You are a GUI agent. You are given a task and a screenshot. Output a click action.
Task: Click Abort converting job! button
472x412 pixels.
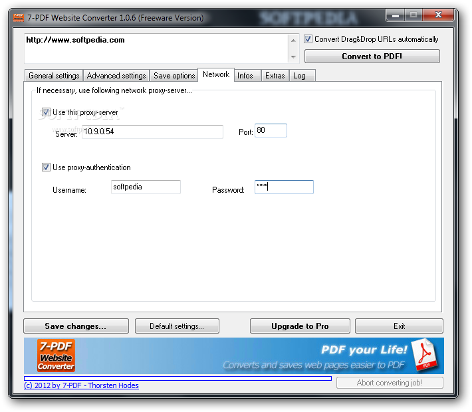pyautogui.click(x=390, y=383)
